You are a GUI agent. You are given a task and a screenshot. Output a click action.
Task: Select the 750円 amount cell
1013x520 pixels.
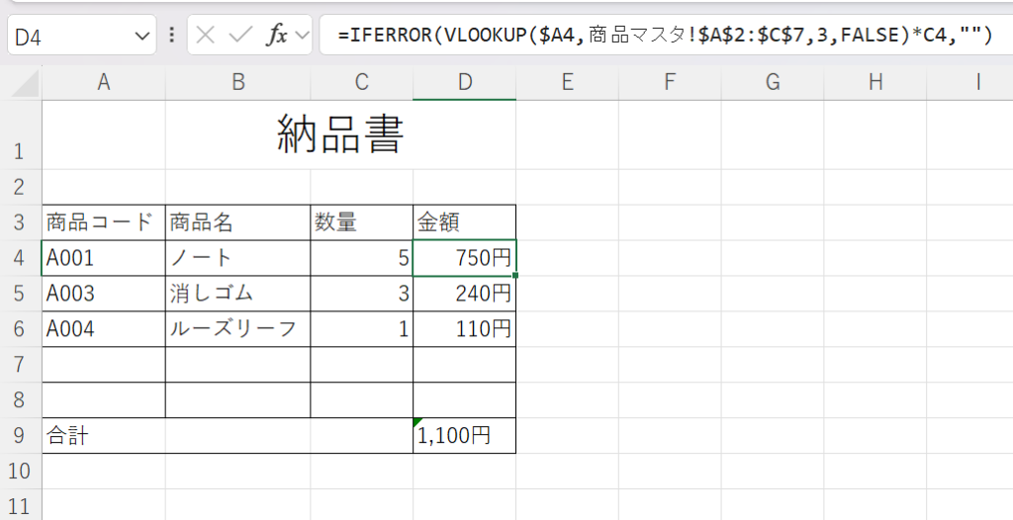pyautogui.click(x=465, y=258)
